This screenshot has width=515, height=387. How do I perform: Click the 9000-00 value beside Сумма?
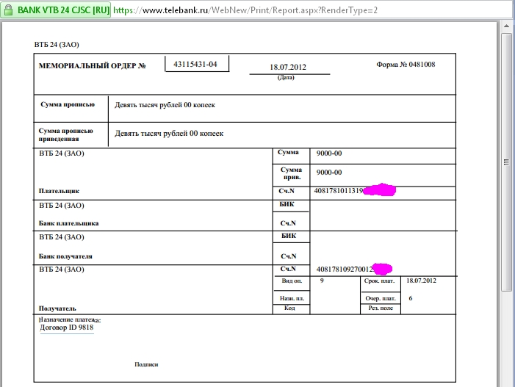(x=329, y=153)
